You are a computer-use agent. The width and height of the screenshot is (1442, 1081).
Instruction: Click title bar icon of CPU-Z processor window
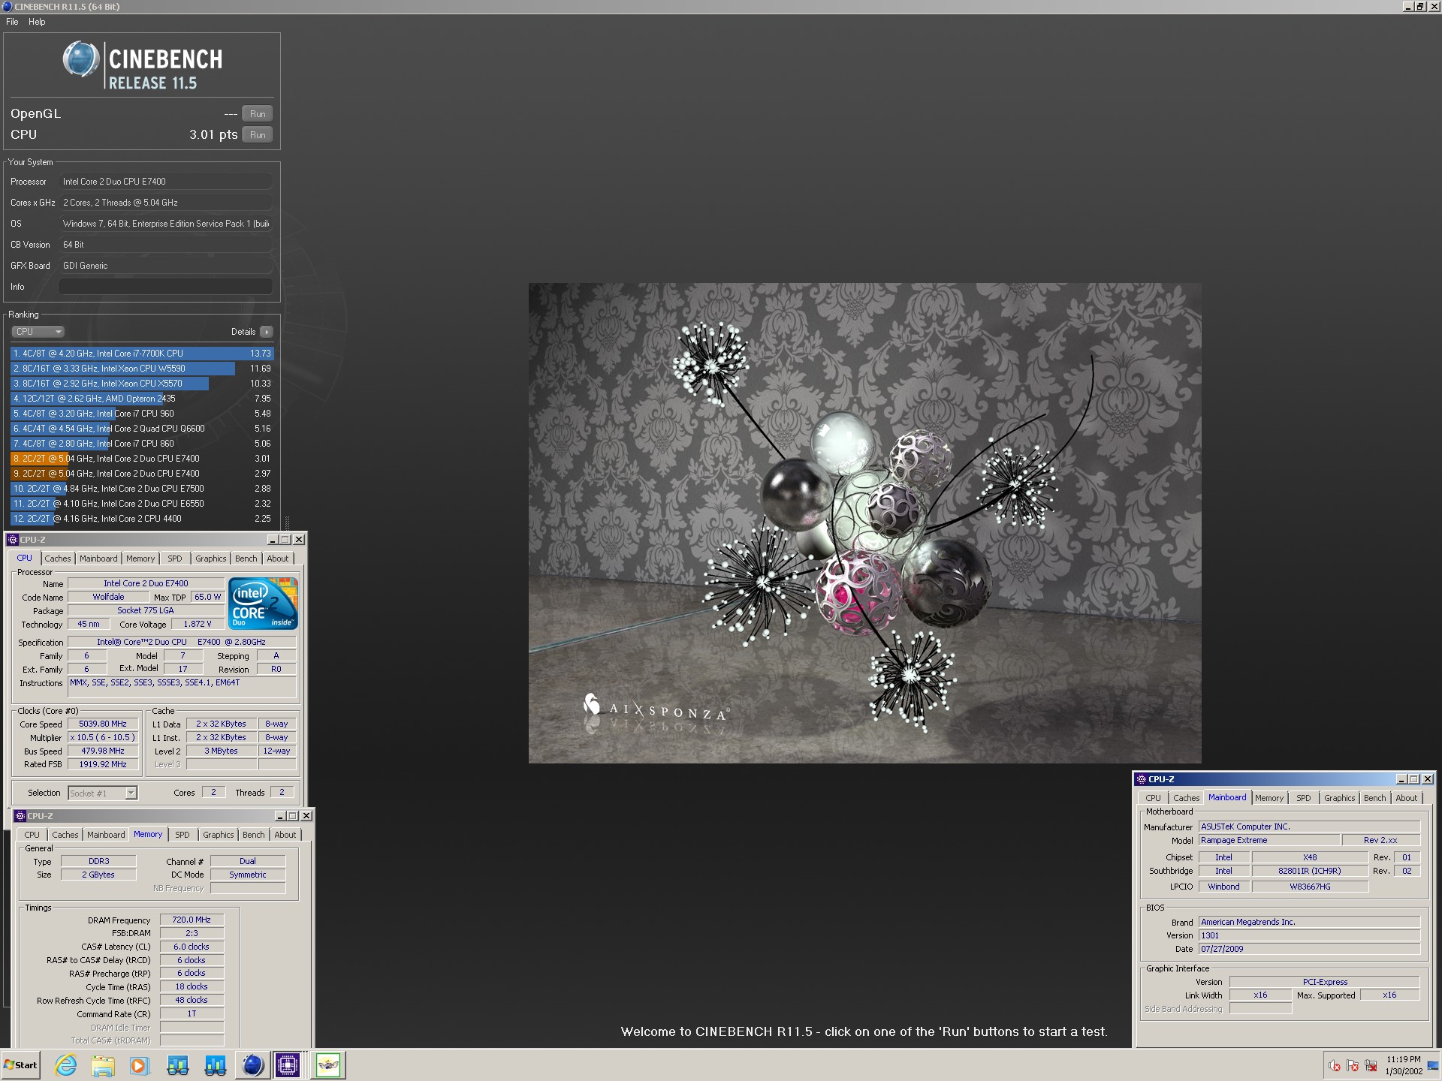point(13,540)
